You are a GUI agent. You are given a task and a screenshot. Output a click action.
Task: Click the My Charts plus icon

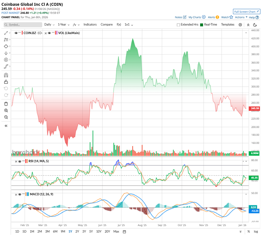coord(204,17)
